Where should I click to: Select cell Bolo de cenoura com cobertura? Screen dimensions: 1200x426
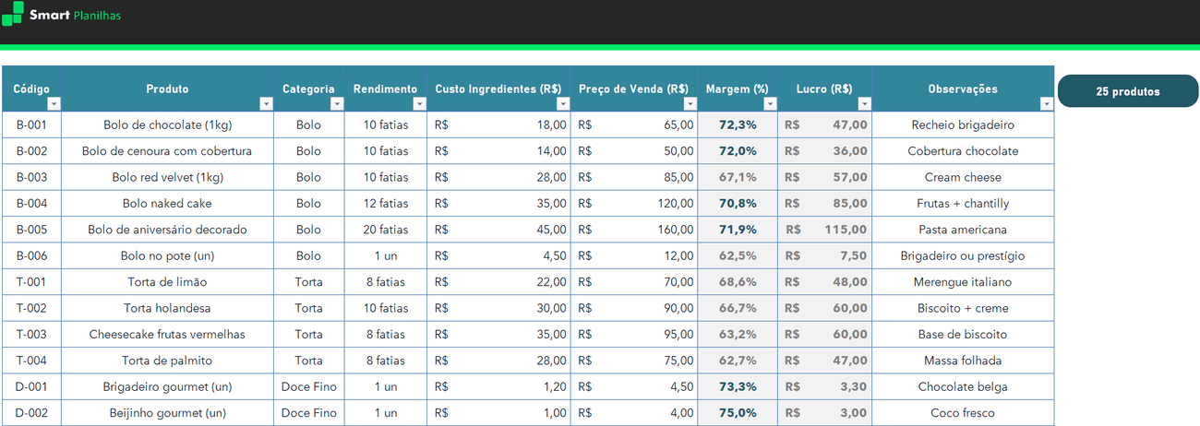[x=168, y=151]
